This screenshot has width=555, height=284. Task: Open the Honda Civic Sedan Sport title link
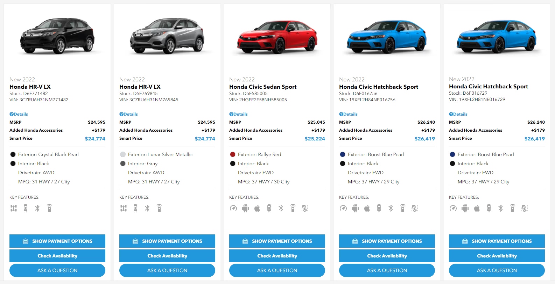(x=263, y=87)
